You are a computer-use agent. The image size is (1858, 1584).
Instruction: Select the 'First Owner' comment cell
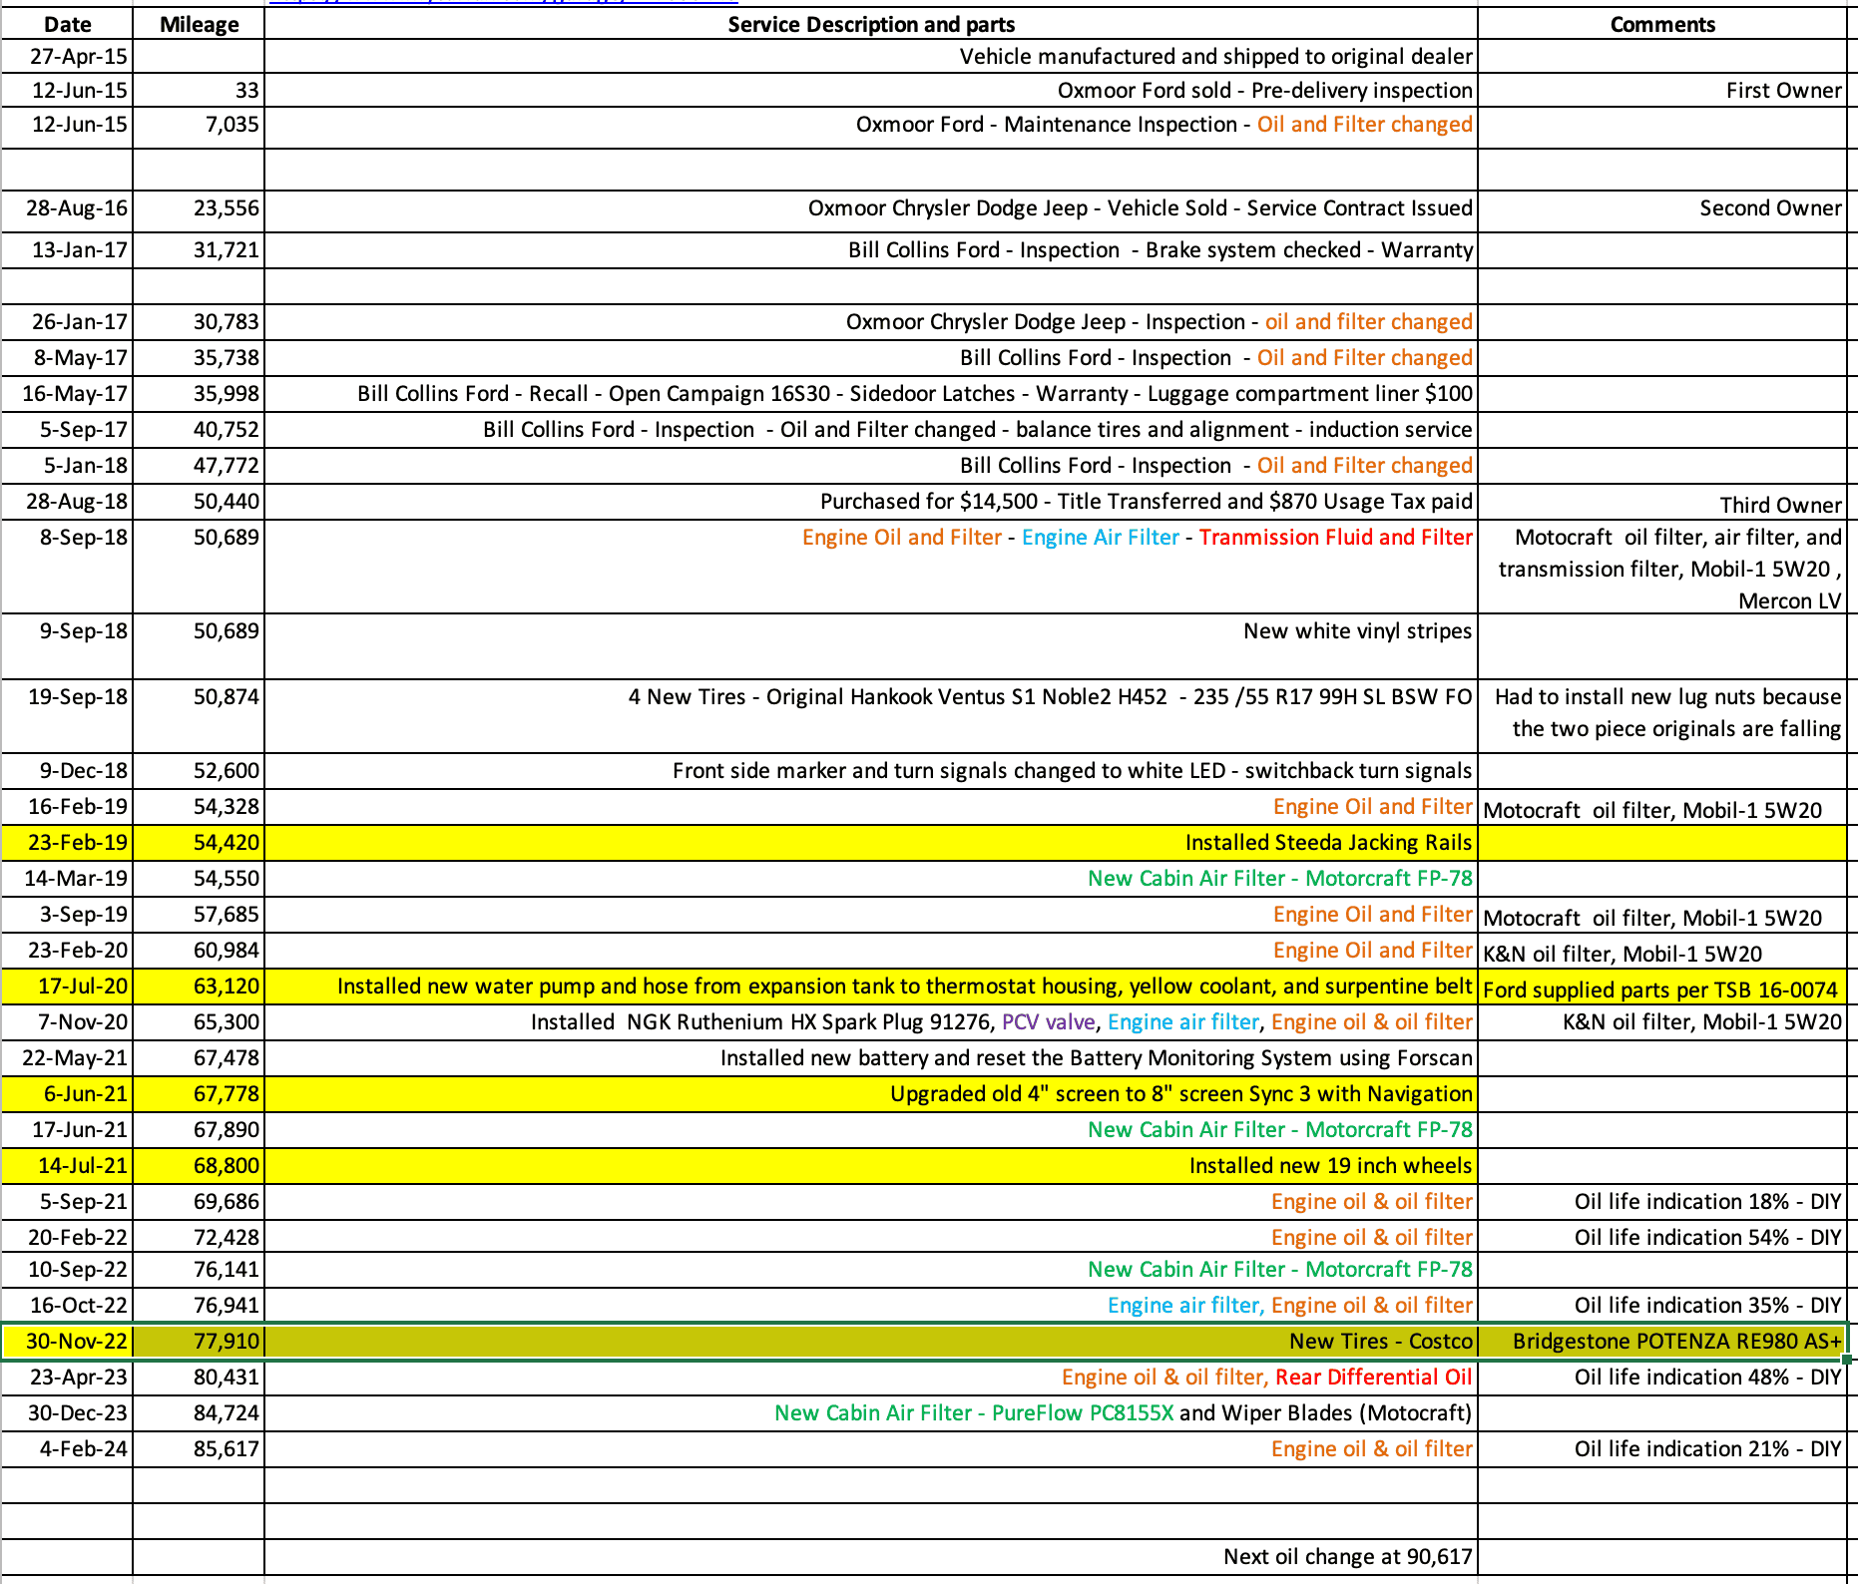[x=1661, y=91]
